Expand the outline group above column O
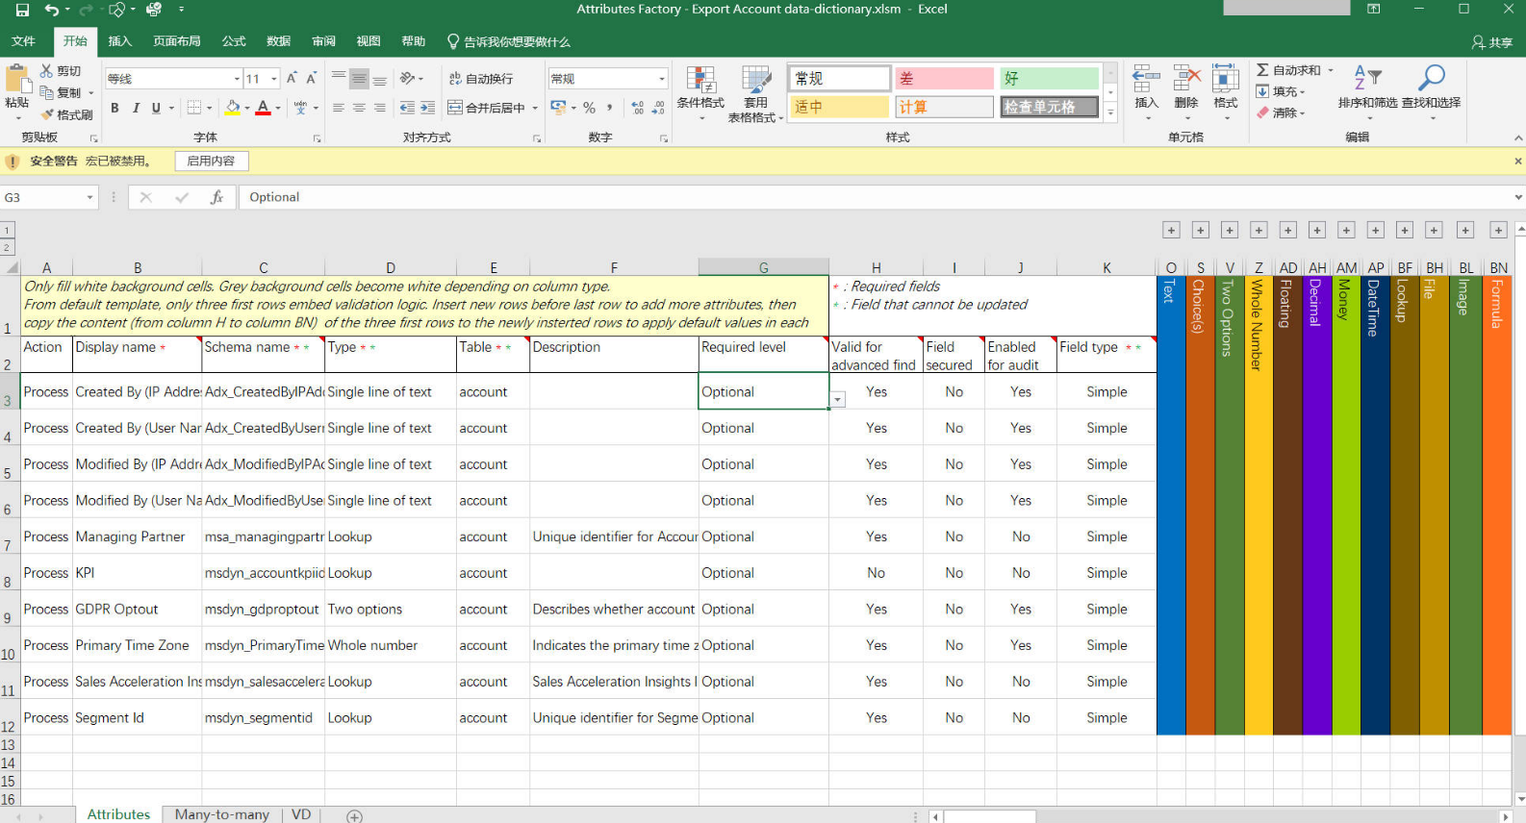Viewport: 1526px width, 823px height. tap(1171, 230)
